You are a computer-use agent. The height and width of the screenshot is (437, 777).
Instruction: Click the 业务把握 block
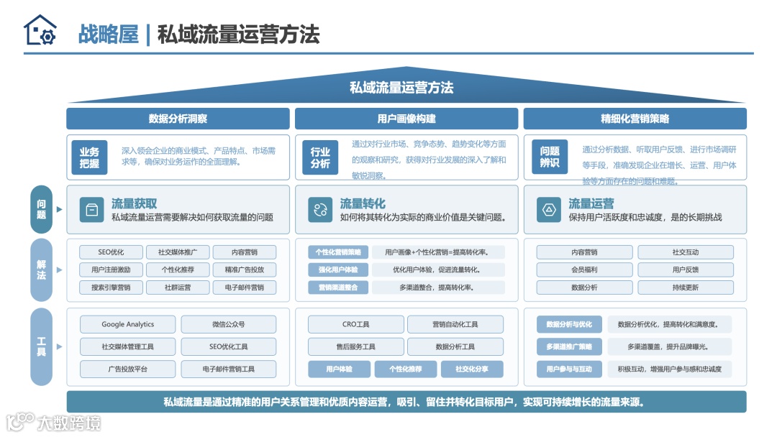(x=89, y=157)
